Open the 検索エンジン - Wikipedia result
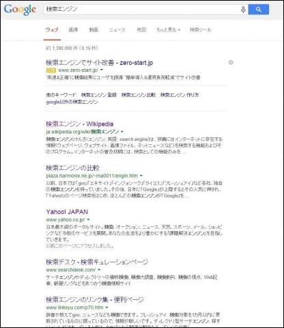Screen dimensions: 284x328 click(80, 124)
